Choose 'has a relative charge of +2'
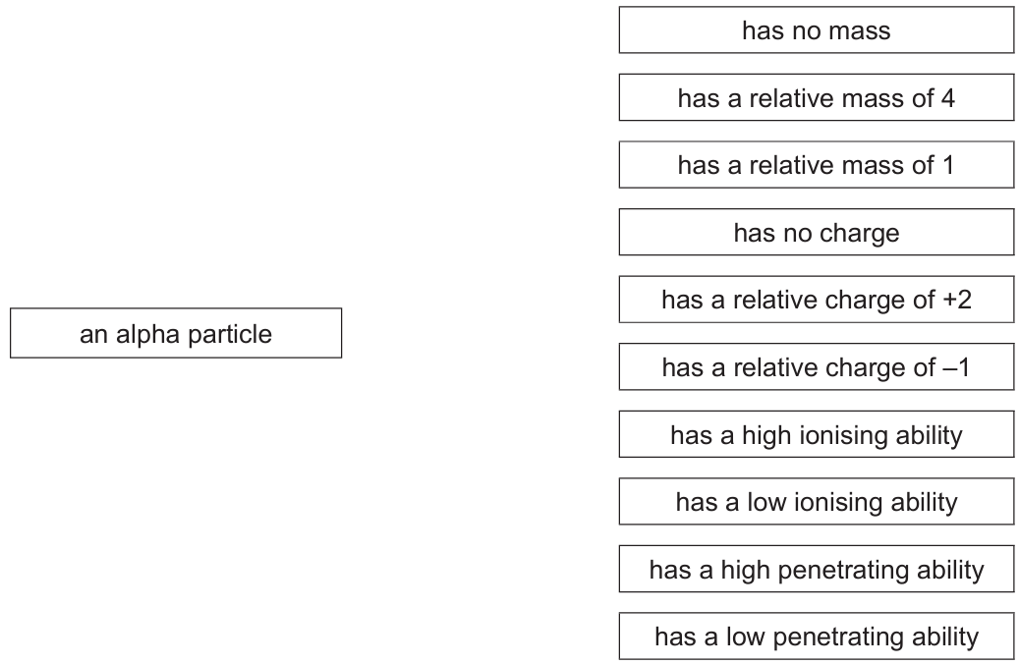 817,300
